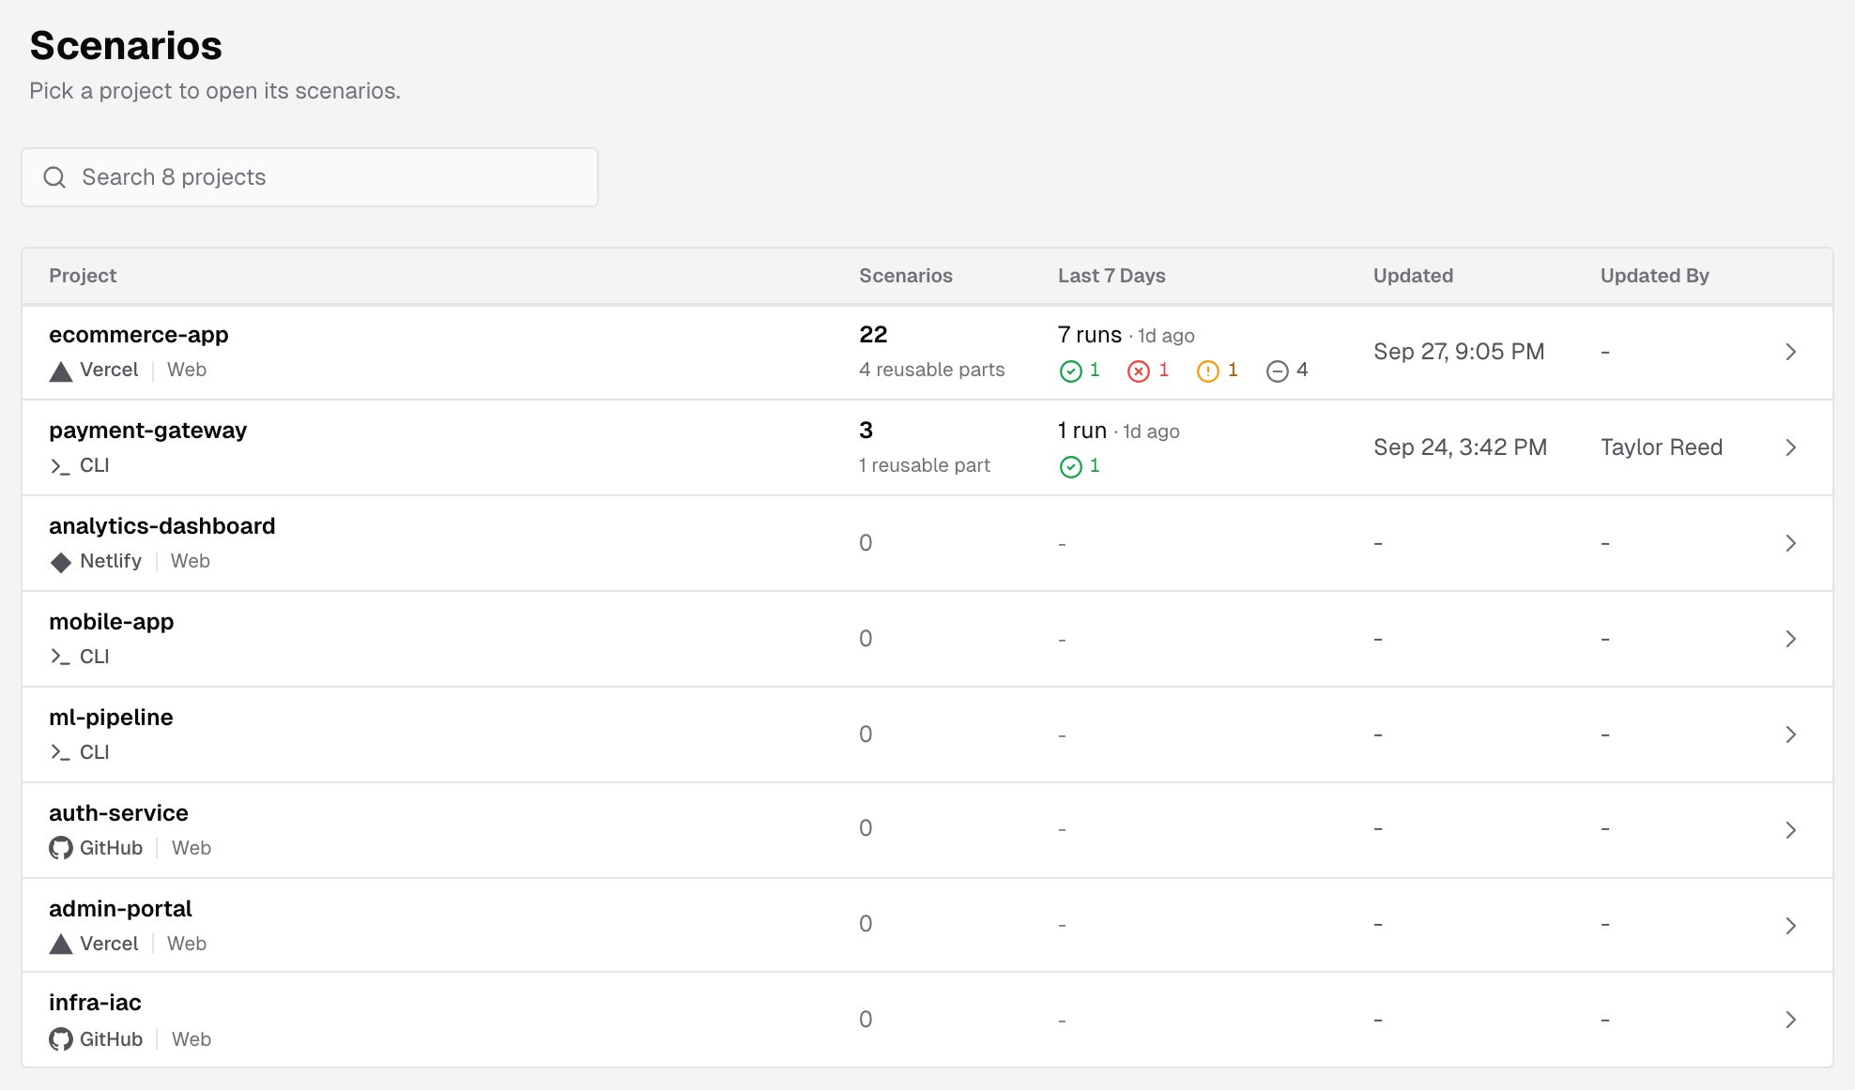
Task: Open the admin-portal project
Action: 927,925
